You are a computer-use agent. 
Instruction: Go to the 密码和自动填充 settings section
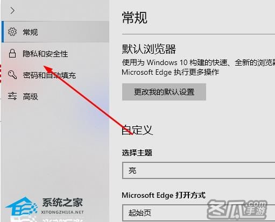(x=55, y=75)
